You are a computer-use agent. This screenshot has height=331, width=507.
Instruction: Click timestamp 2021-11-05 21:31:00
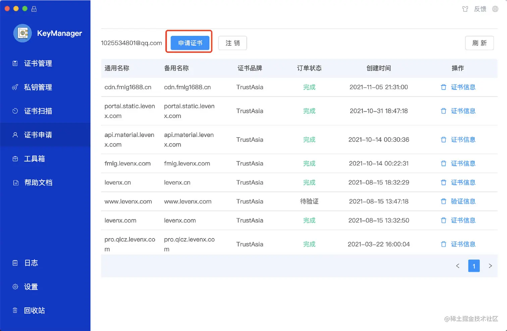[379, 87]
